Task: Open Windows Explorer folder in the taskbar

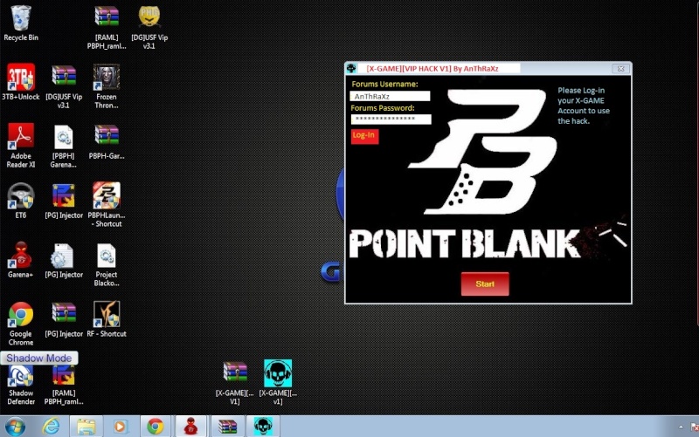Action: point(86,427)
